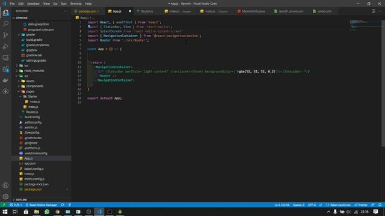Switch to the colors.xml tab
This screenshot has height=216, width=385.
click(x=324, y=11)
